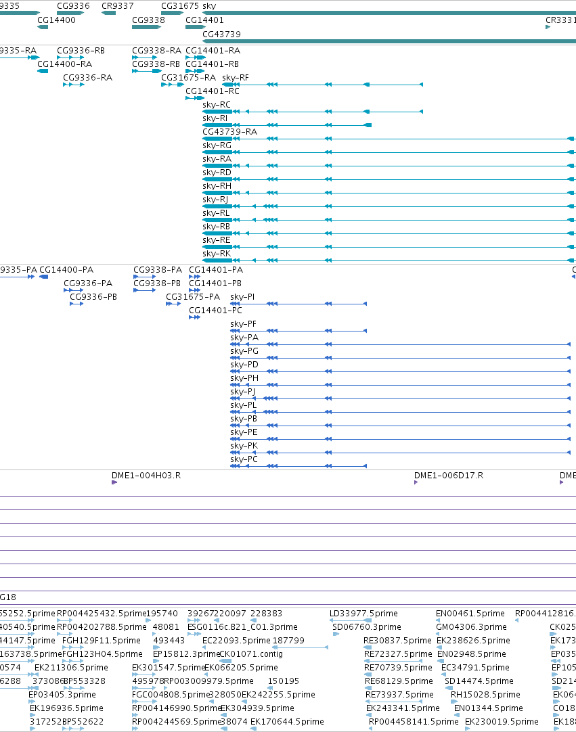Click the CG9336 gene bar glyph

point(70,13)
